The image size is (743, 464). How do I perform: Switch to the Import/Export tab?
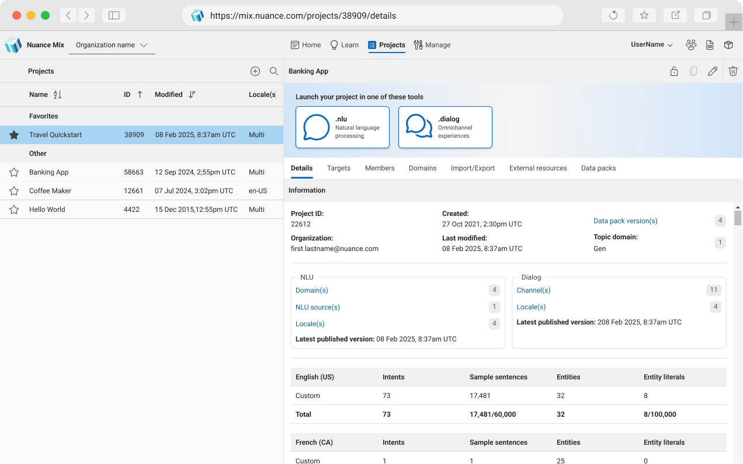(x=473, y=168)
